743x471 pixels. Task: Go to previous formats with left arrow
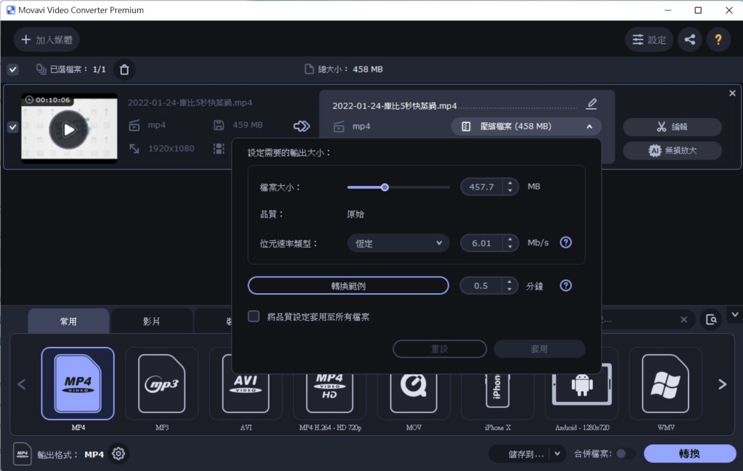coord(22,384)
